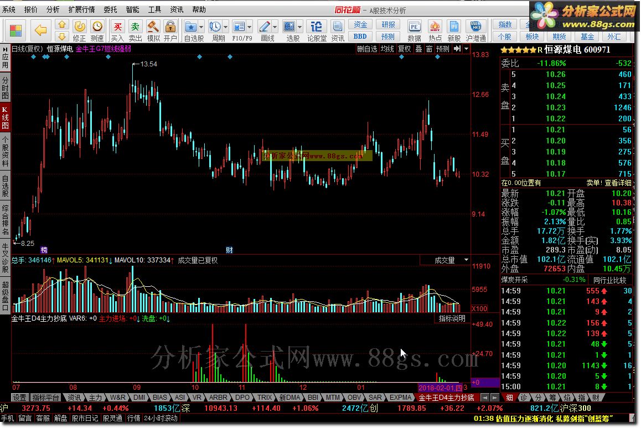Click the 个股 stock button
Viewport: 641px width, 428px height.
(505, 37)
